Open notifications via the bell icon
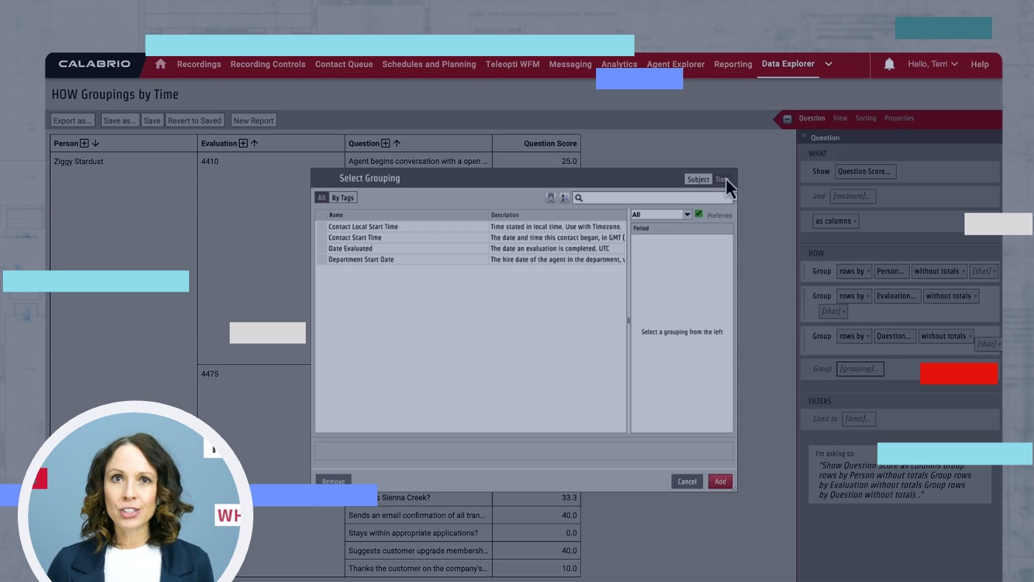1034x582 pixels. point(889,64)
